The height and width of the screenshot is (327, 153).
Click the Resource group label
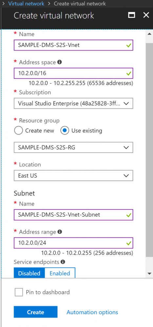click(39, 121)
